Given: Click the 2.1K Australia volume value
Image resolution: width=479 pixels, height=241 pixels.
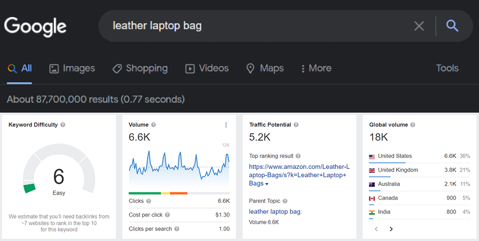Looking at the screenshot, I should click(450, 184).
